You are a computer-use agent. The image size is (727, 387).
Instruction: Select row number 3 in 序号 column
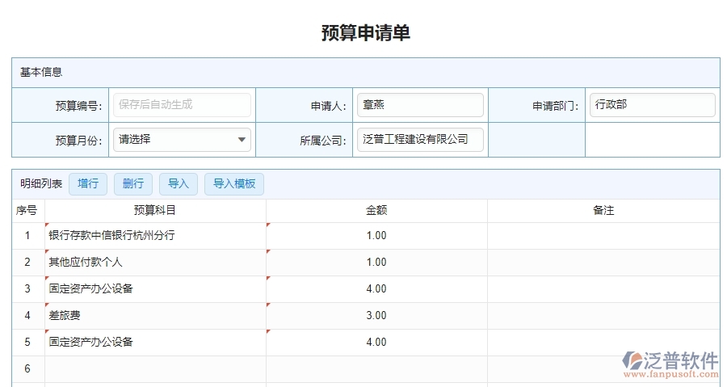(27, 289)
